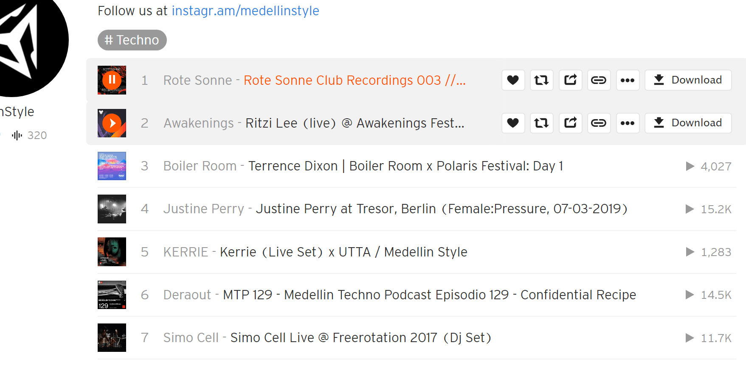Share the Awakenings Ritzi Lee track
Screen dimensions: 746x365
click(x=570, y=123)
